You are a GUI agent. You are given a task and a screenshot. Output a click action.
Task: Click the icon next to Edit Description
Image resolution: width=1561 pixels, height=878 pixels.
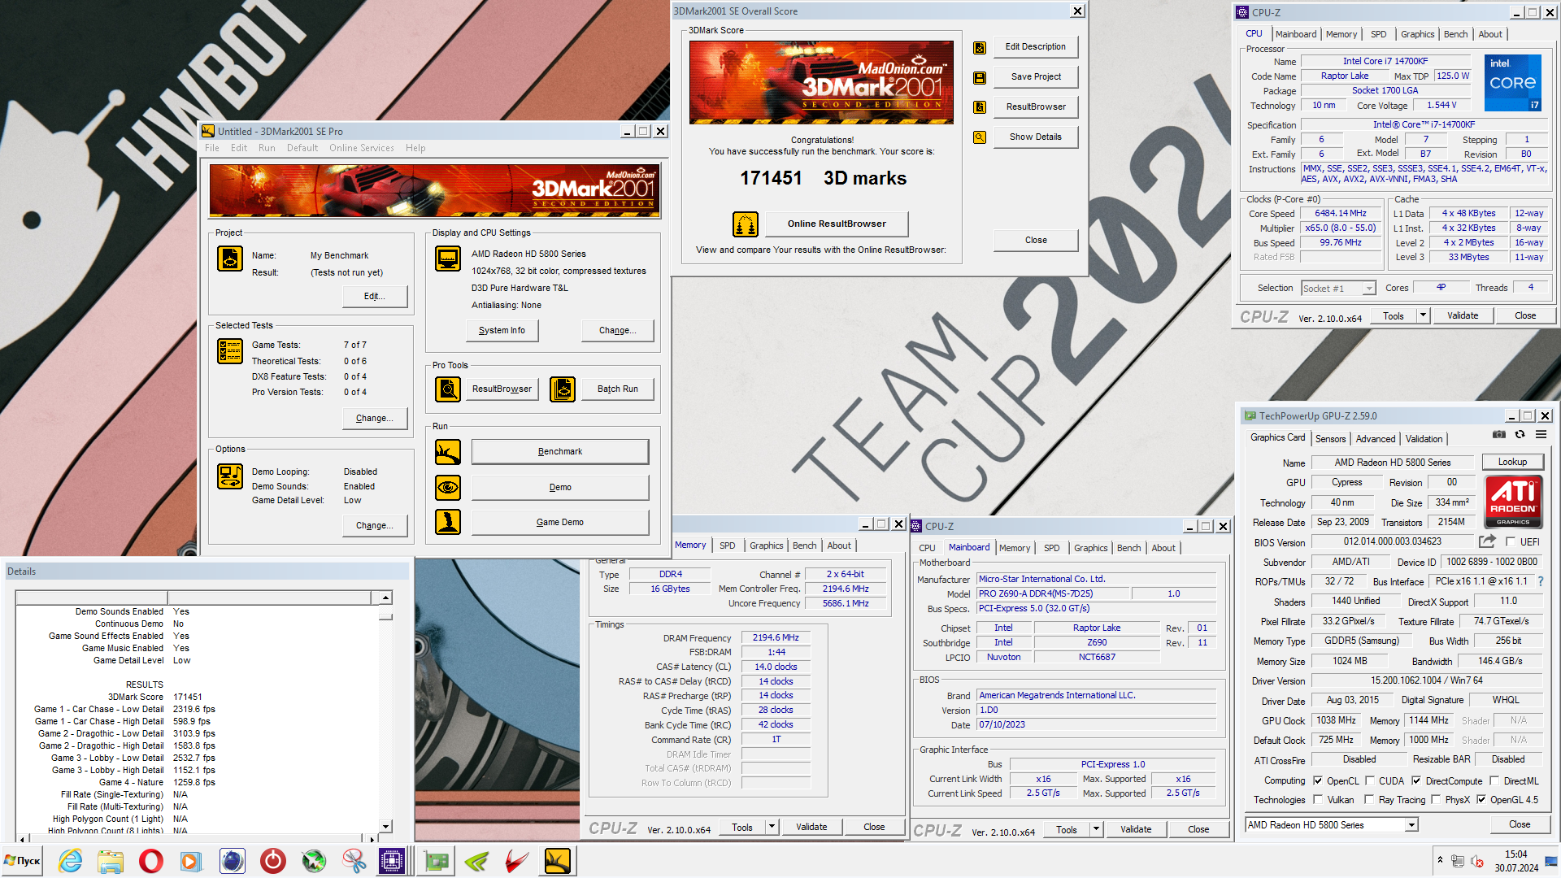point(980,48)
